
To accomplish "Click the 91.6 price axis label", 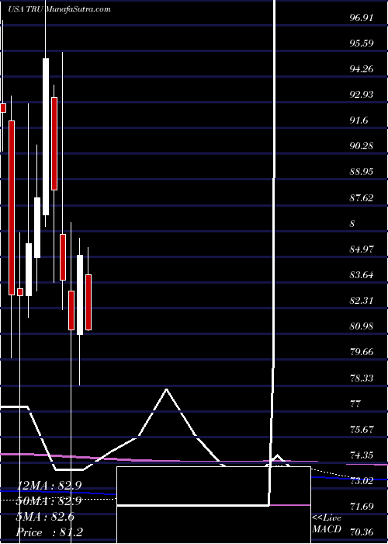I will 359,120.
